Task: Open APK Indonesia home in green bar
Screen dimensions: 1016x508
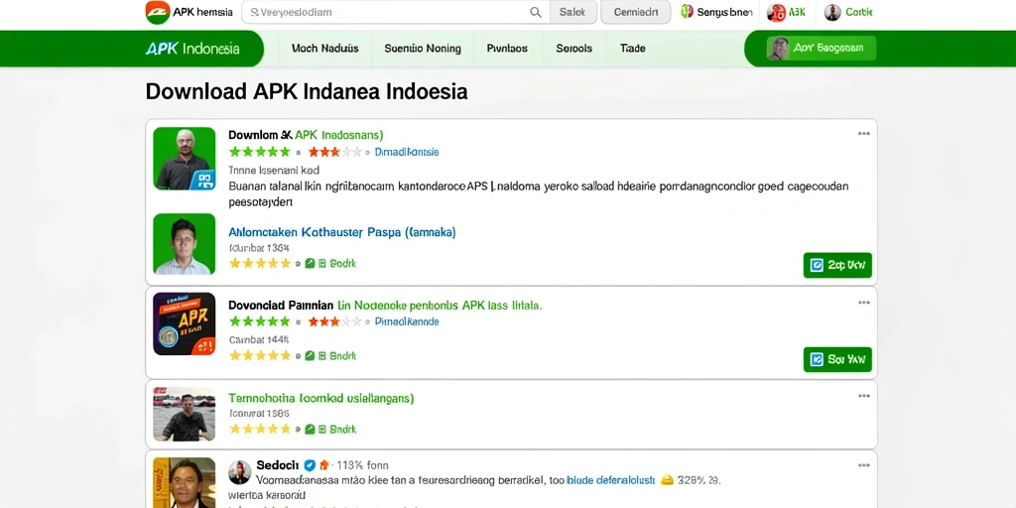Action: click(193, 49)
